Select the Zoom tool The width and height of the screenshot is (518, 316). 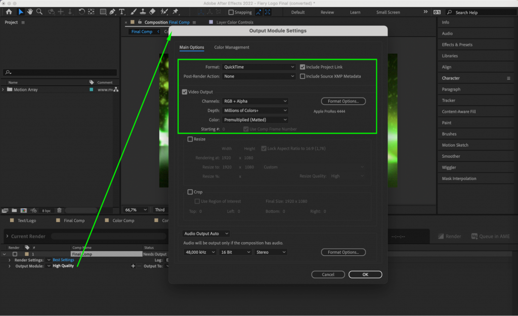coord(39,12)
